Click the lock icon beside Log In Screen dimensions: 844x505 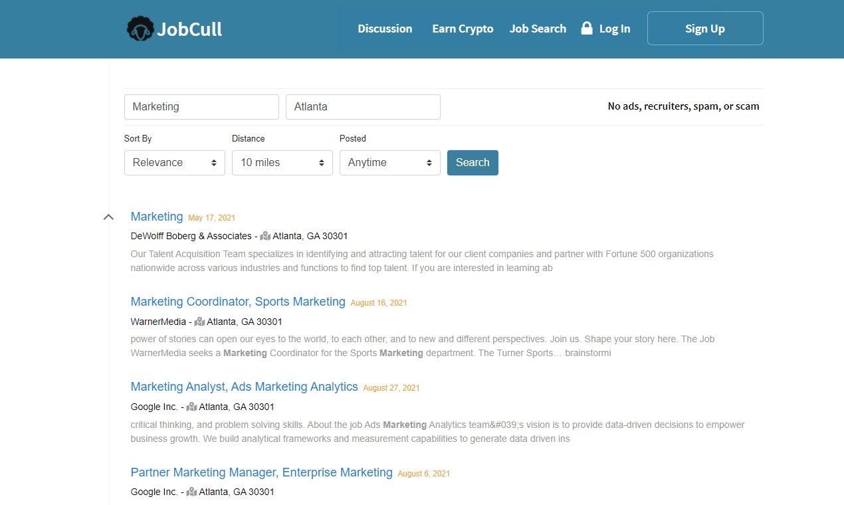587,28
